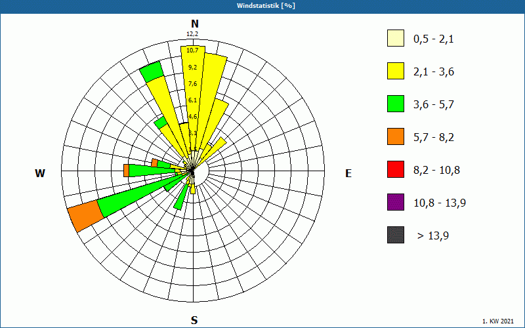The image size is (525, 328).
Task: Click the W compass label
Action: (40, 173)
